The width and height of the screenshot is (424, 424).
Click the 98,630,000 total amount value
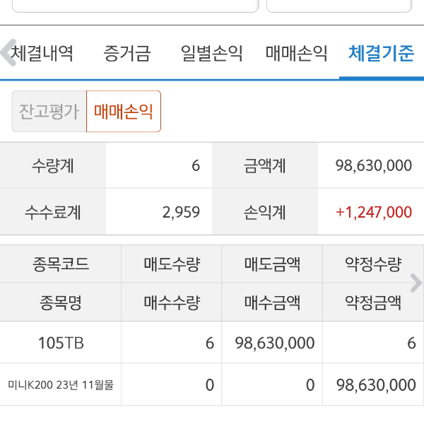[373, 166]
